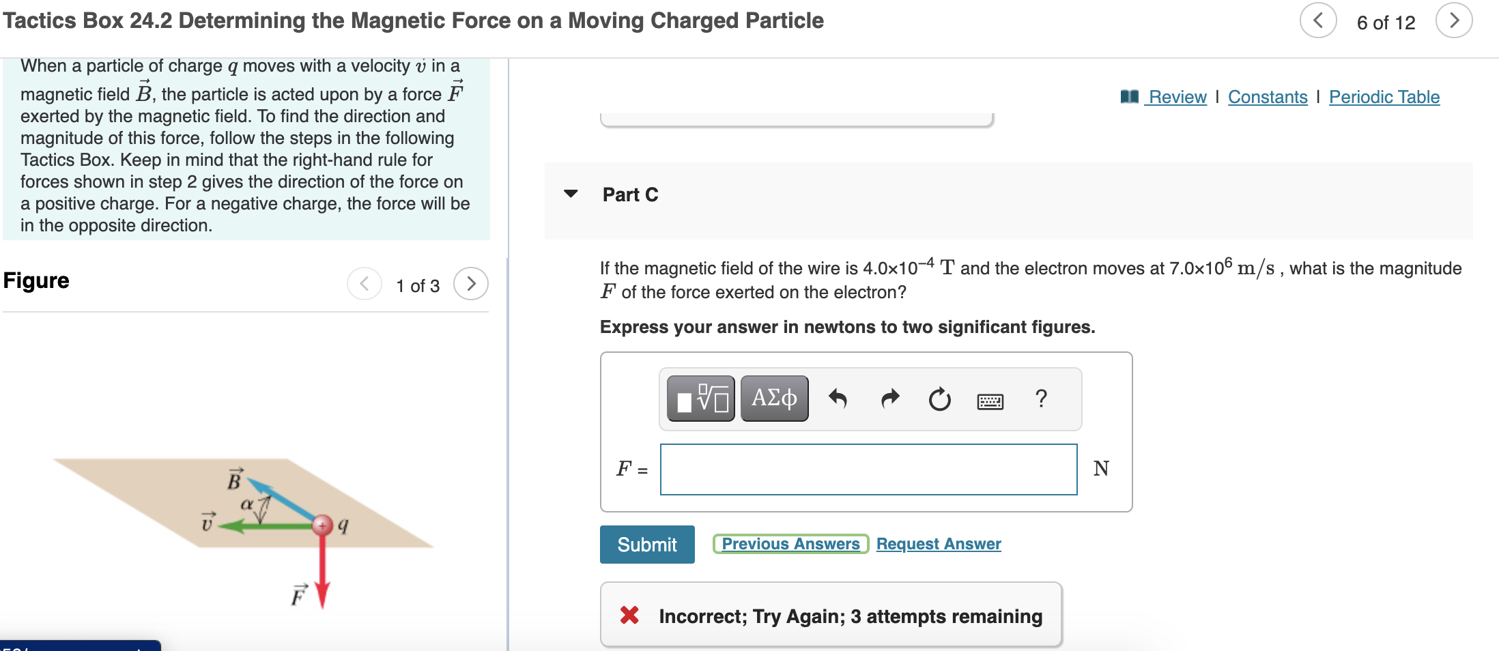
Task: Submit the answer for Part C
Action: [x=646, y=544]
